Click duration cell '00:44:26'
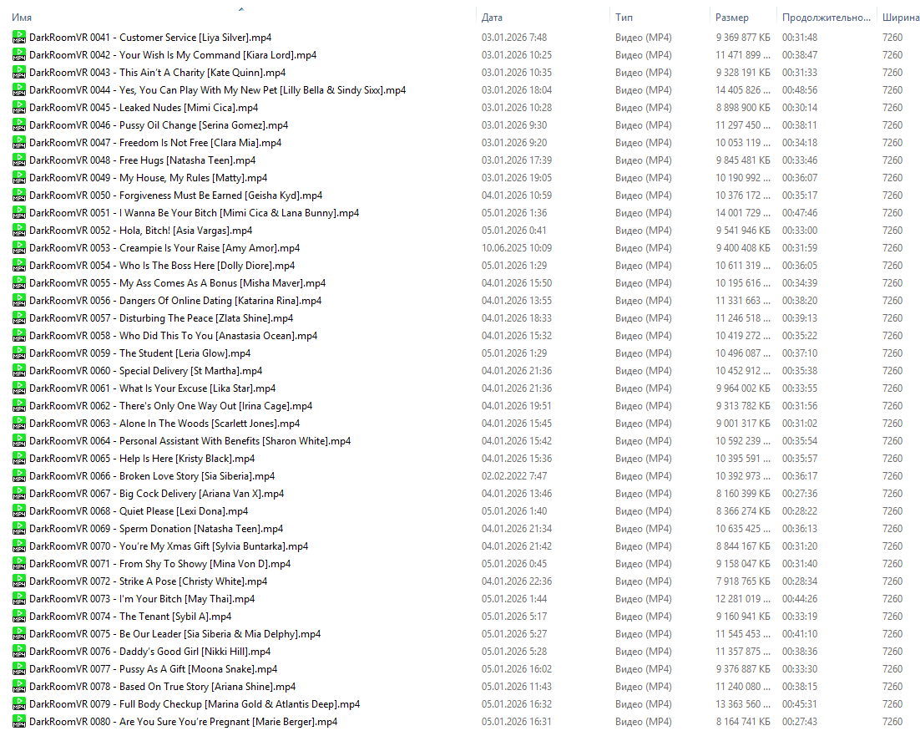Screen dimensions: 920x736 (x=800, y=599)
